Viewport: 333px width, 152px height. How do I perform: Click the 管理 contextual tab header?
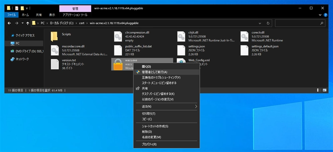[75, 9]
